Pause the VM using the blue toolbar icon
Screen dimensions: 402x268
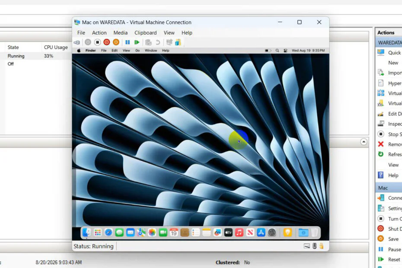[128, 42]
